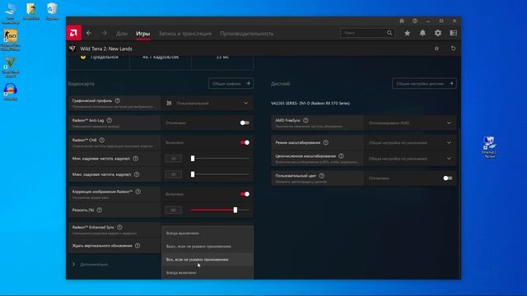
Task: Show help for Целочисленное масштабирование
Action: point(341,156)
